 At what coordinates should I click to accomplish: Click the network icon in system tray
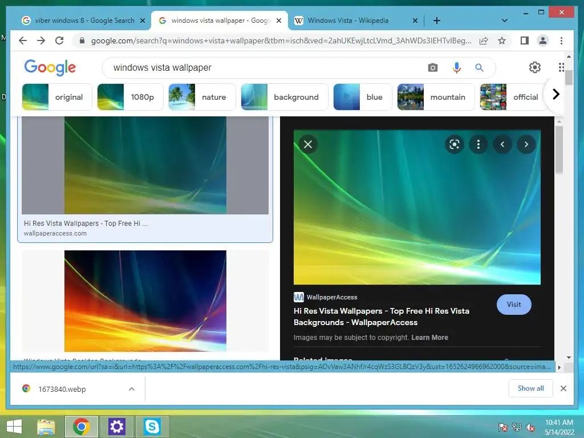click(x=517, y=427)
